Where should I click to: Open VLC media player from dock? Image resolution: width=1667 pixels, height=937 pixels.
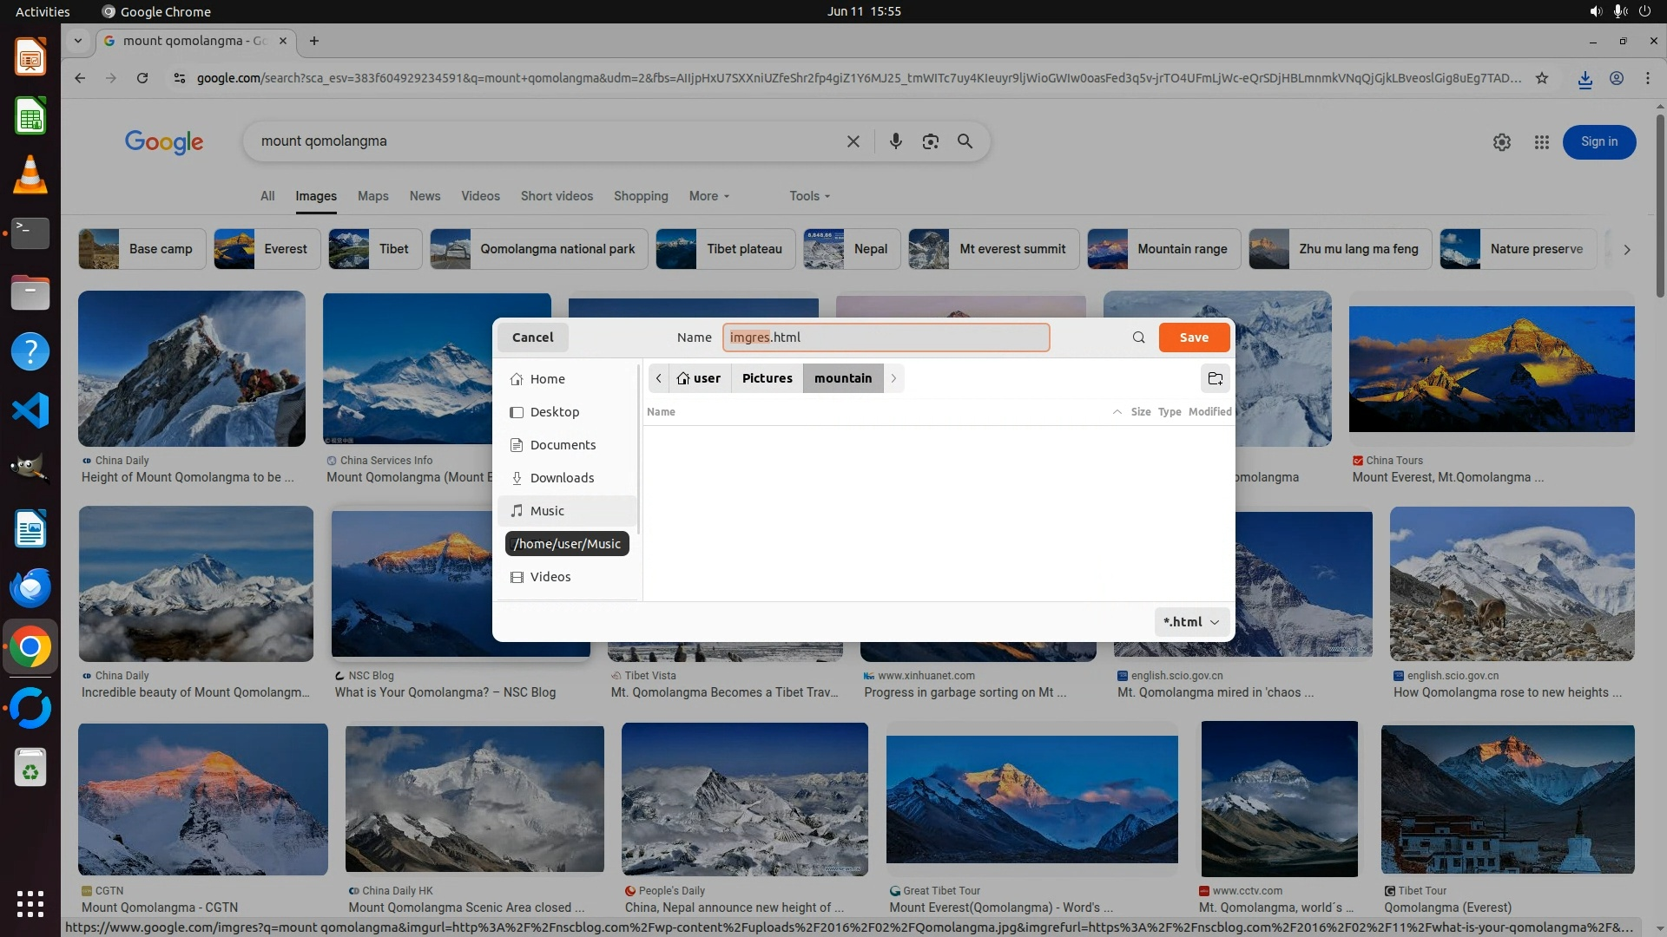pyautogui.click(x=30, y=174)
